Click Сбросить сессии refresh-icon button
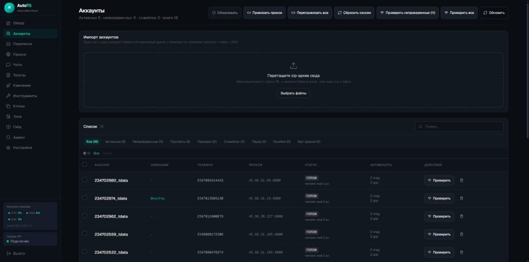Screen dimensions: 529x262 click(x=354, y=13)
